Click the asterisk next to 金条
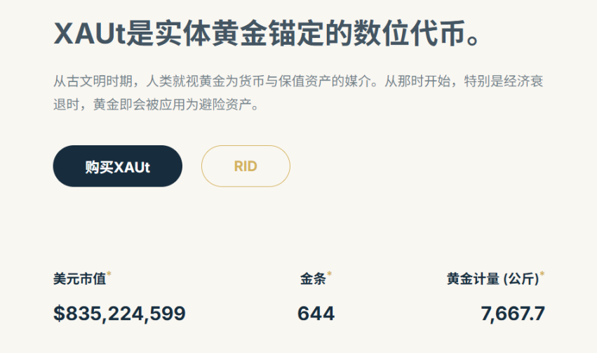The width and height of the screenshot is (597, 353). pyautogui.click(x=330, y=274)
